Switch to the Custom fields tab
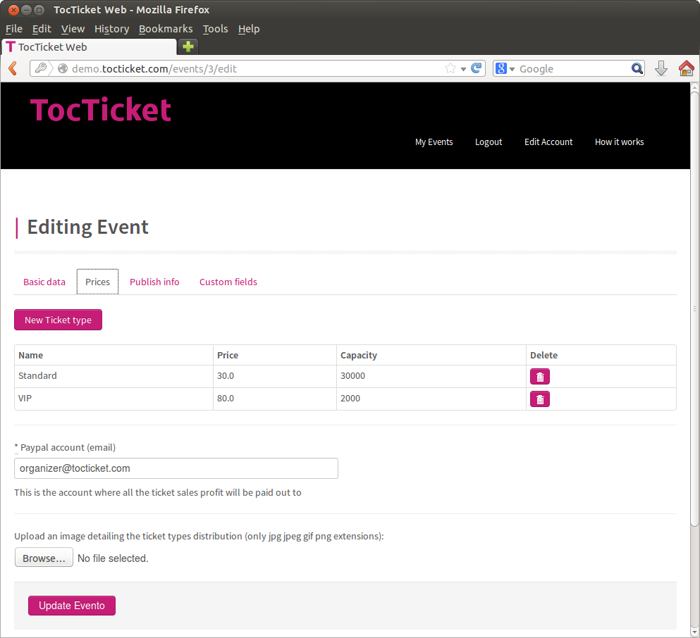The width and height of the screenshot is (700, 638). pos(228,282)
